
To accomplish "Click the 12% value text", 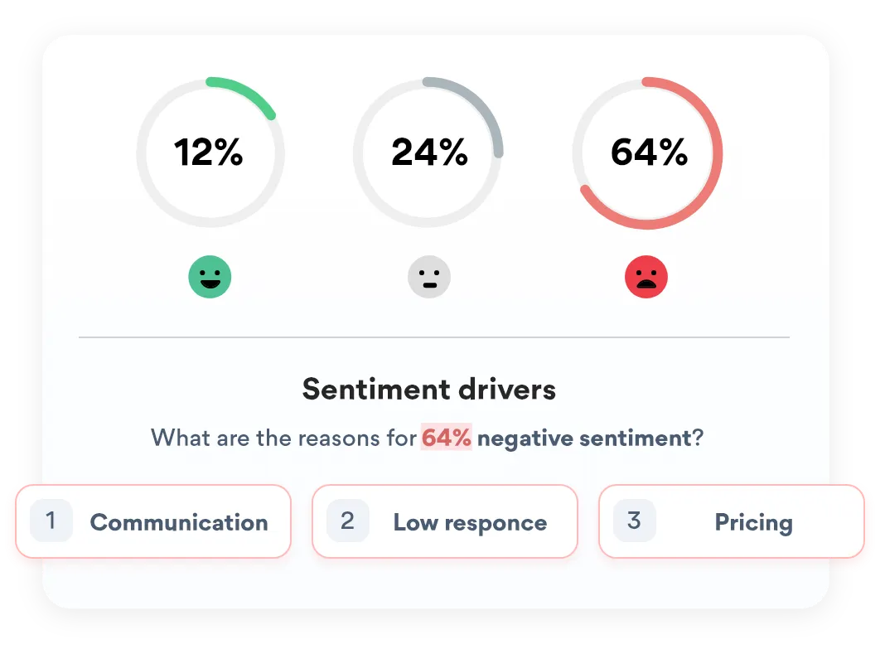I will coord(208,153).
